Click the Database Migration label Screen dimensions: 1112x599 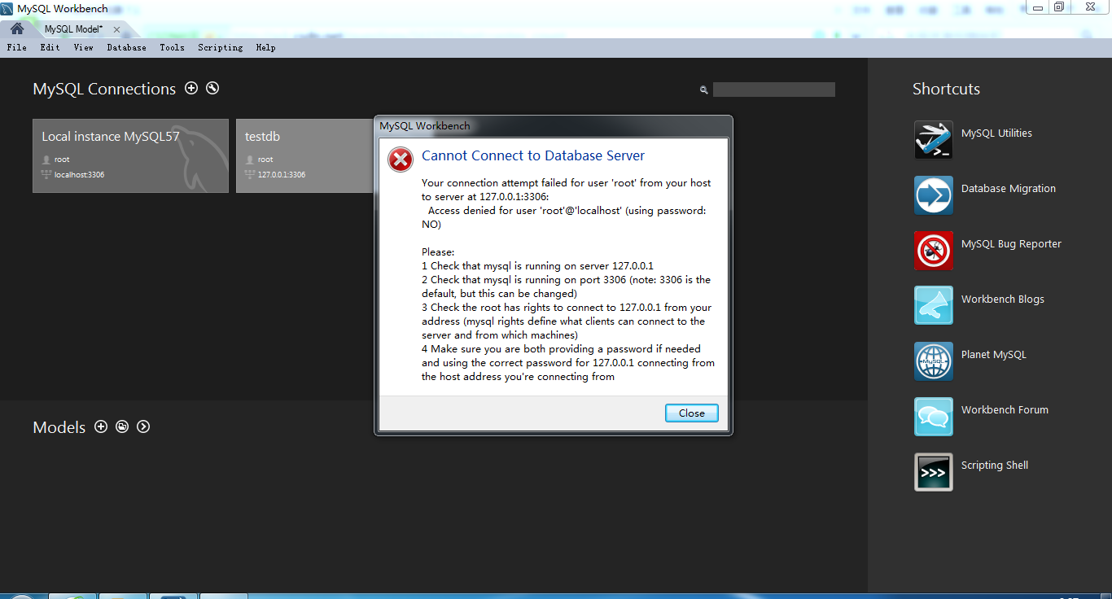pos(1008,189)
